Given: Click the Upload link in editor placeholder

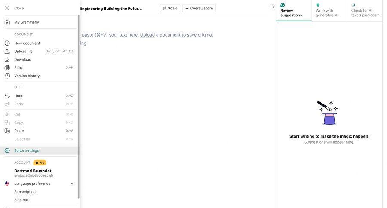Looking at the screenshot, I should point(147,35).
